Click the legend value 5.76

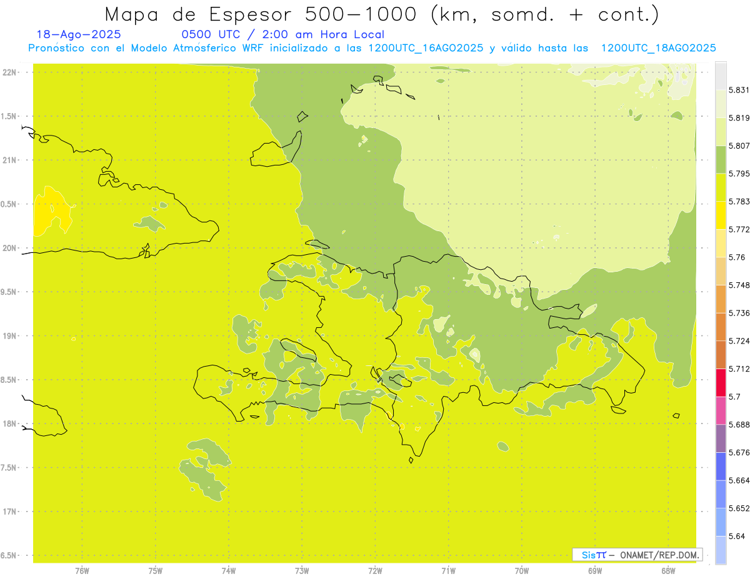click(x=736, y=257)
